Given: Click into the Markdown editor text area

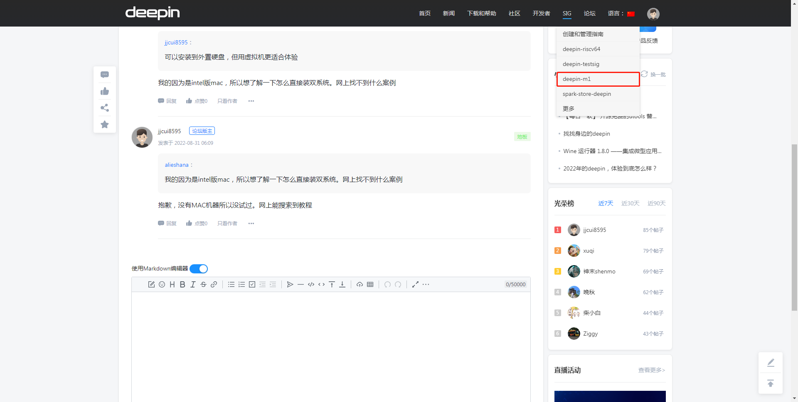Looking at the screenshot, I should 331,347.
